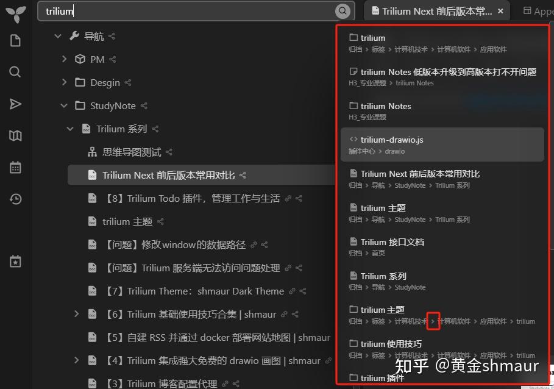This screenshot has width=554, height=389.
Task: Collapse the Trilium 系列 node
Action: pyautogui.click(x=69, y=129)
